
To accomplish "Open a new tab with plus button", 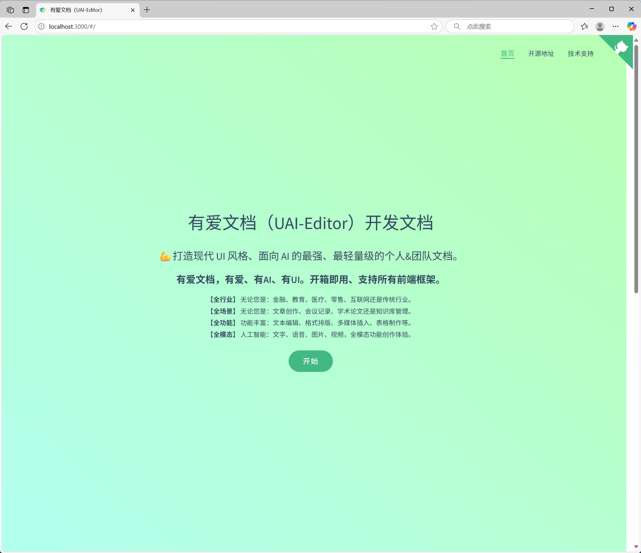I will [x=147, y=10].
